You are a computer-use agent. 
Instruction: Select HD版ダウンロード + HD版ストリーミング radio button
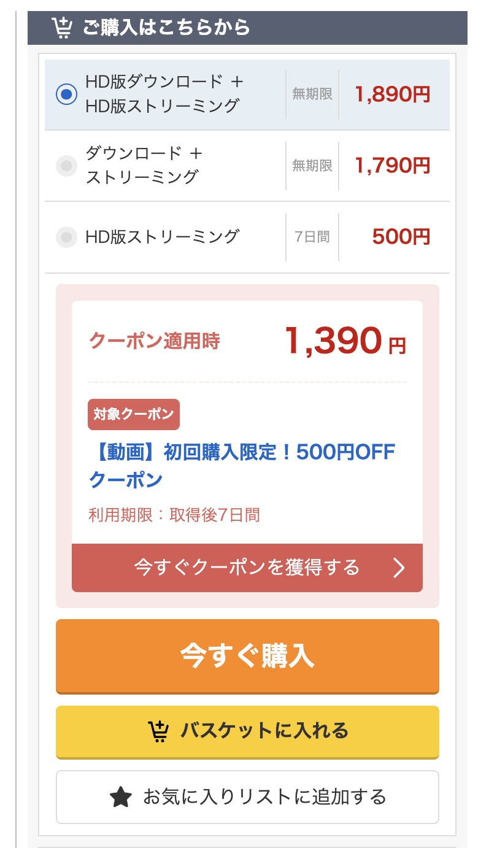66,94
